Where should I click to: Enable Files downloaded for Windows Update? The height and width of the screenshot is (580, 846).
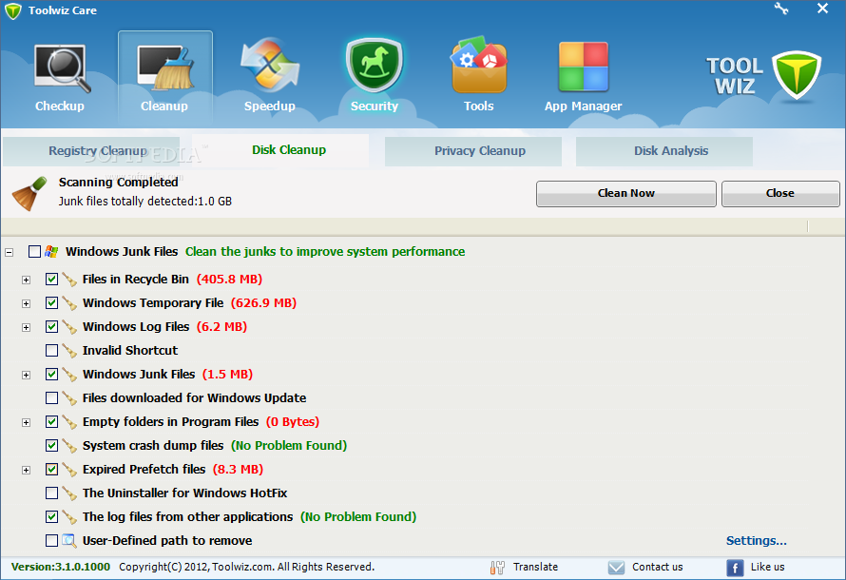point(51,397)
